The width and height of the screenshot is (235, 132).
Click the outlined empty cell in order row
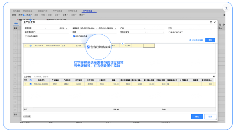pos(149,46)
